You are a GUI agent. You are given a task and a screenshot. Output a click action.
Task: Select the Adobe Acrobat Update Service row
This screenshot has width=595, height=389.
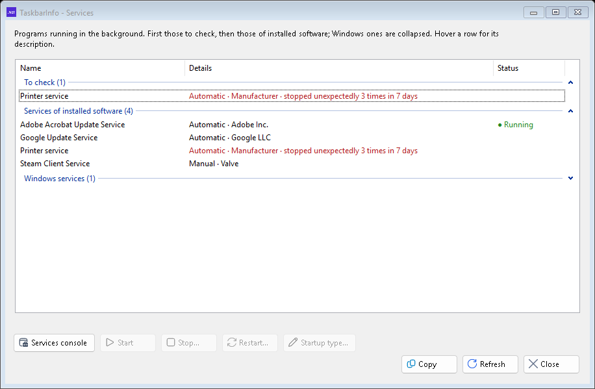click(292, 125)
